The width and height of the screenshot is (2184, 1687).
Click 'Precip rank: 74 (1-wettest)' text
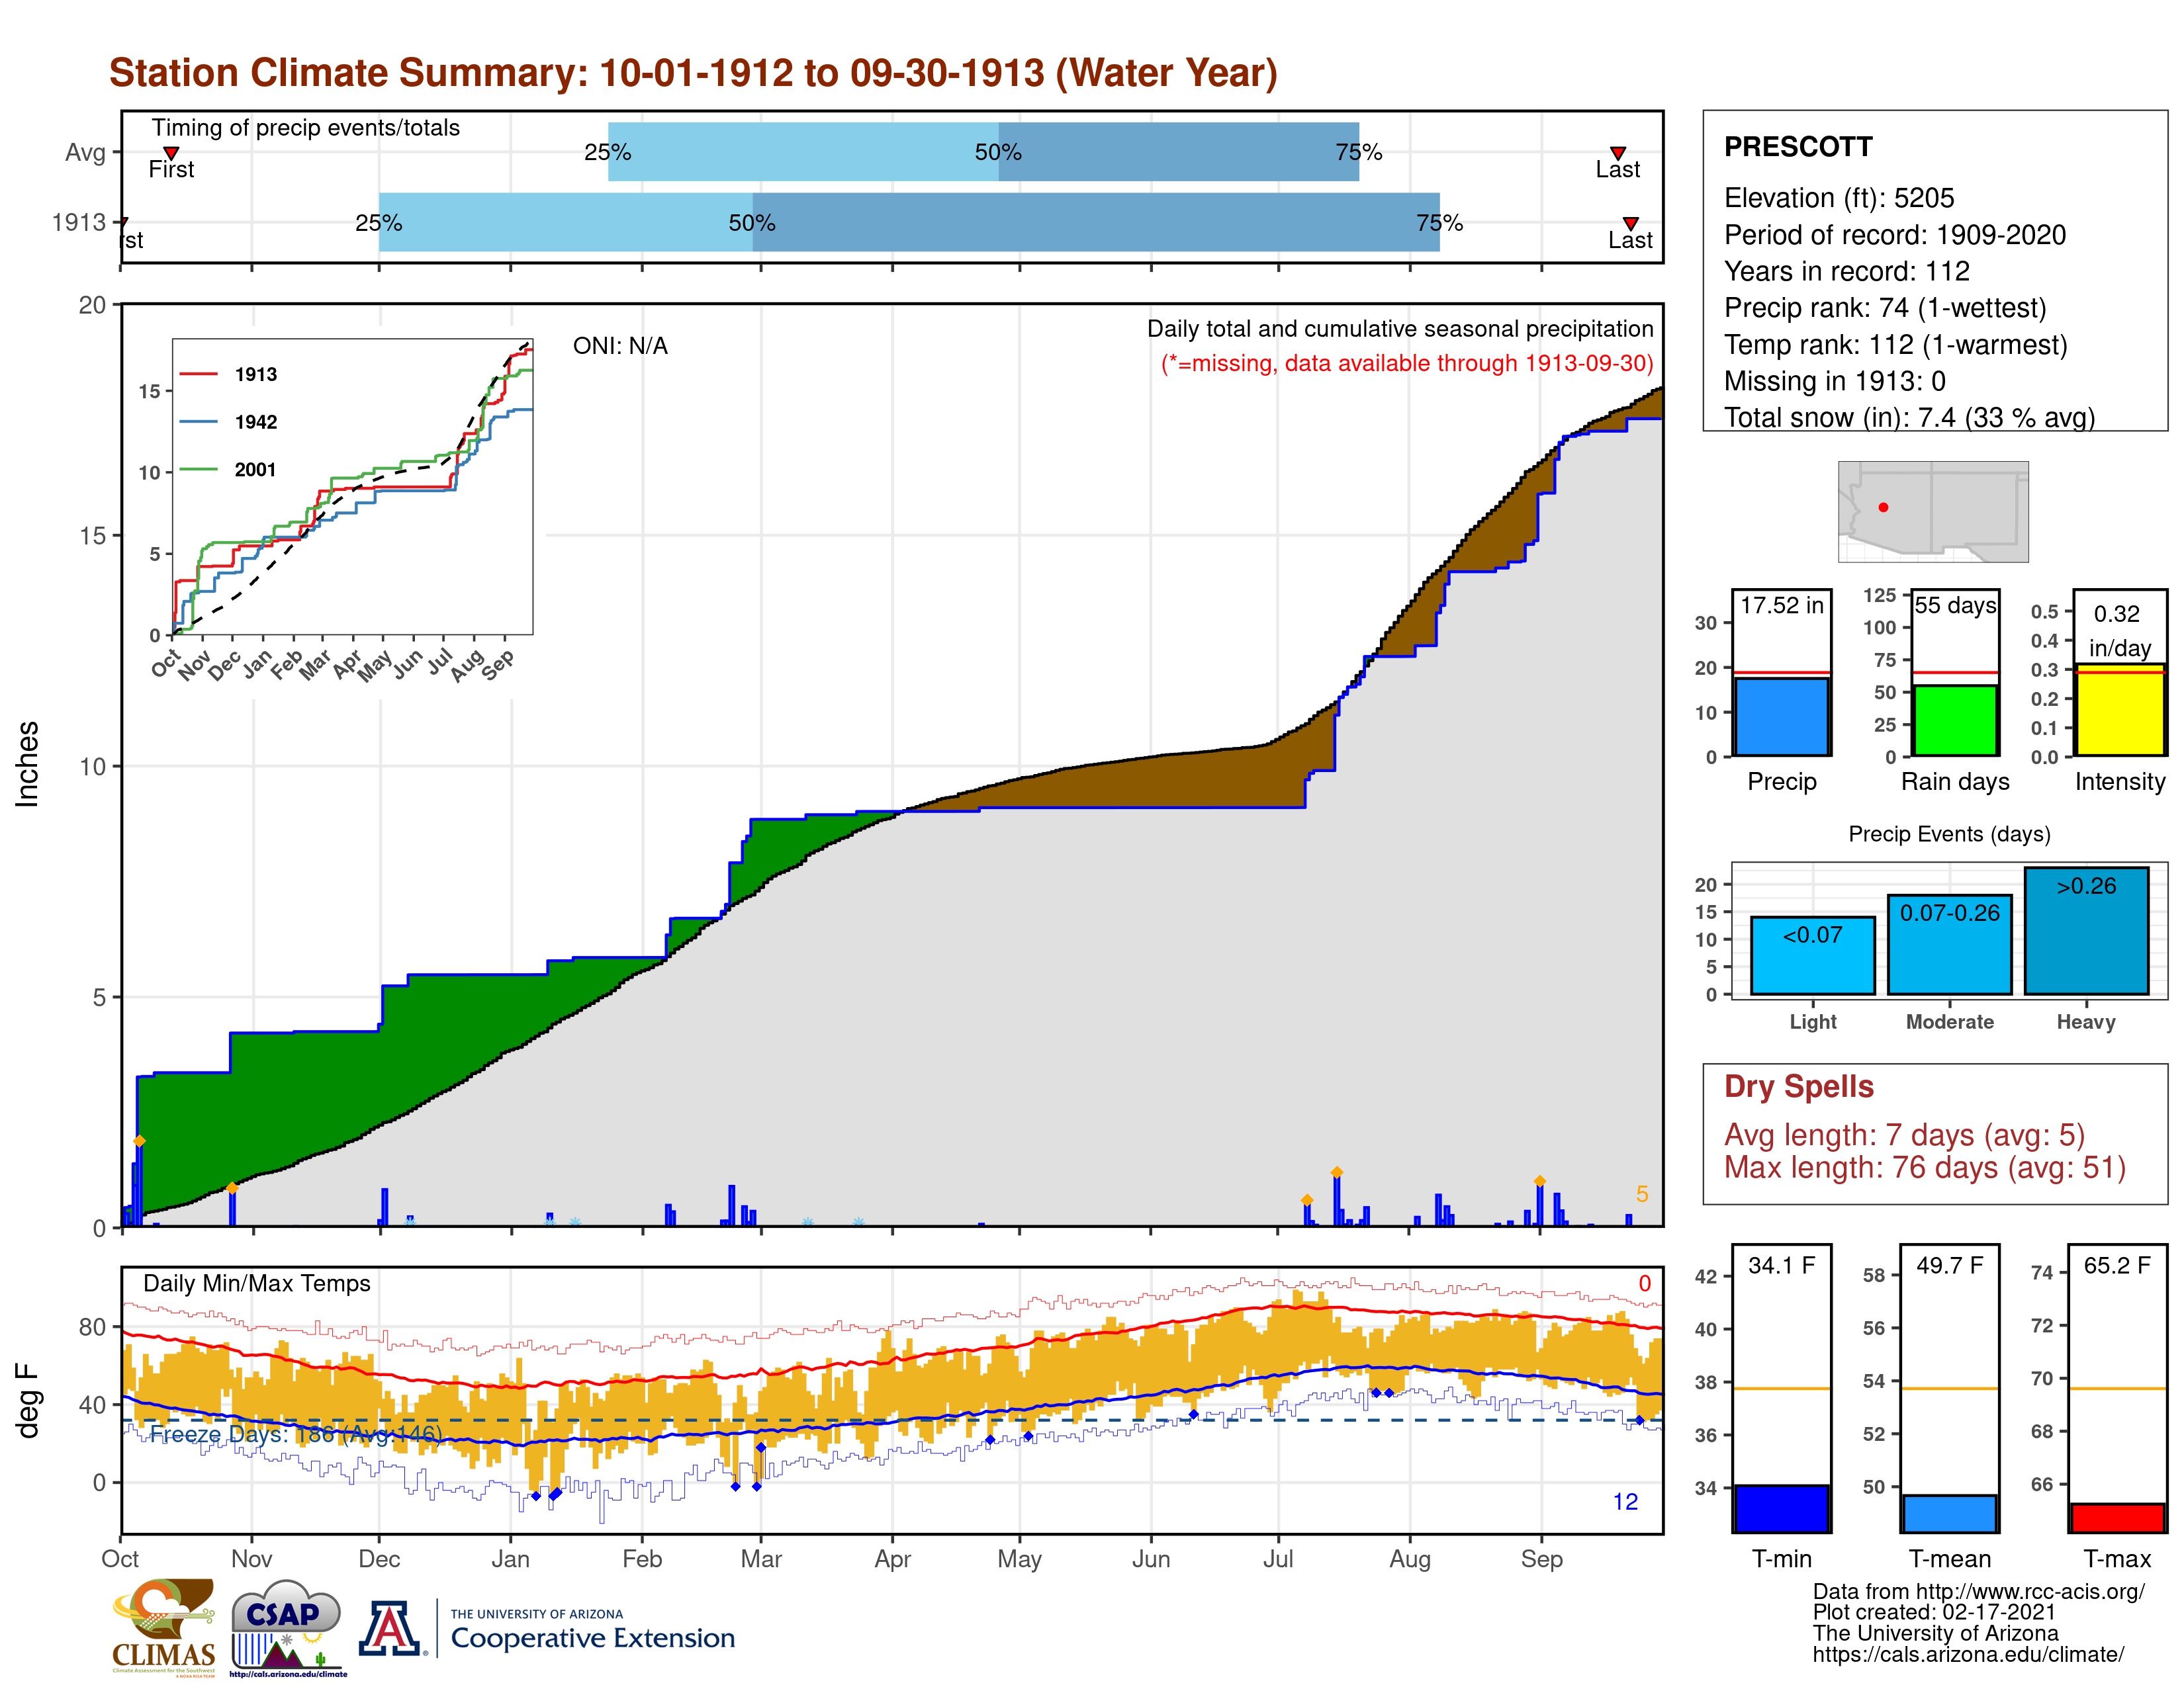pyautogui.click(x=1885, y=308)
